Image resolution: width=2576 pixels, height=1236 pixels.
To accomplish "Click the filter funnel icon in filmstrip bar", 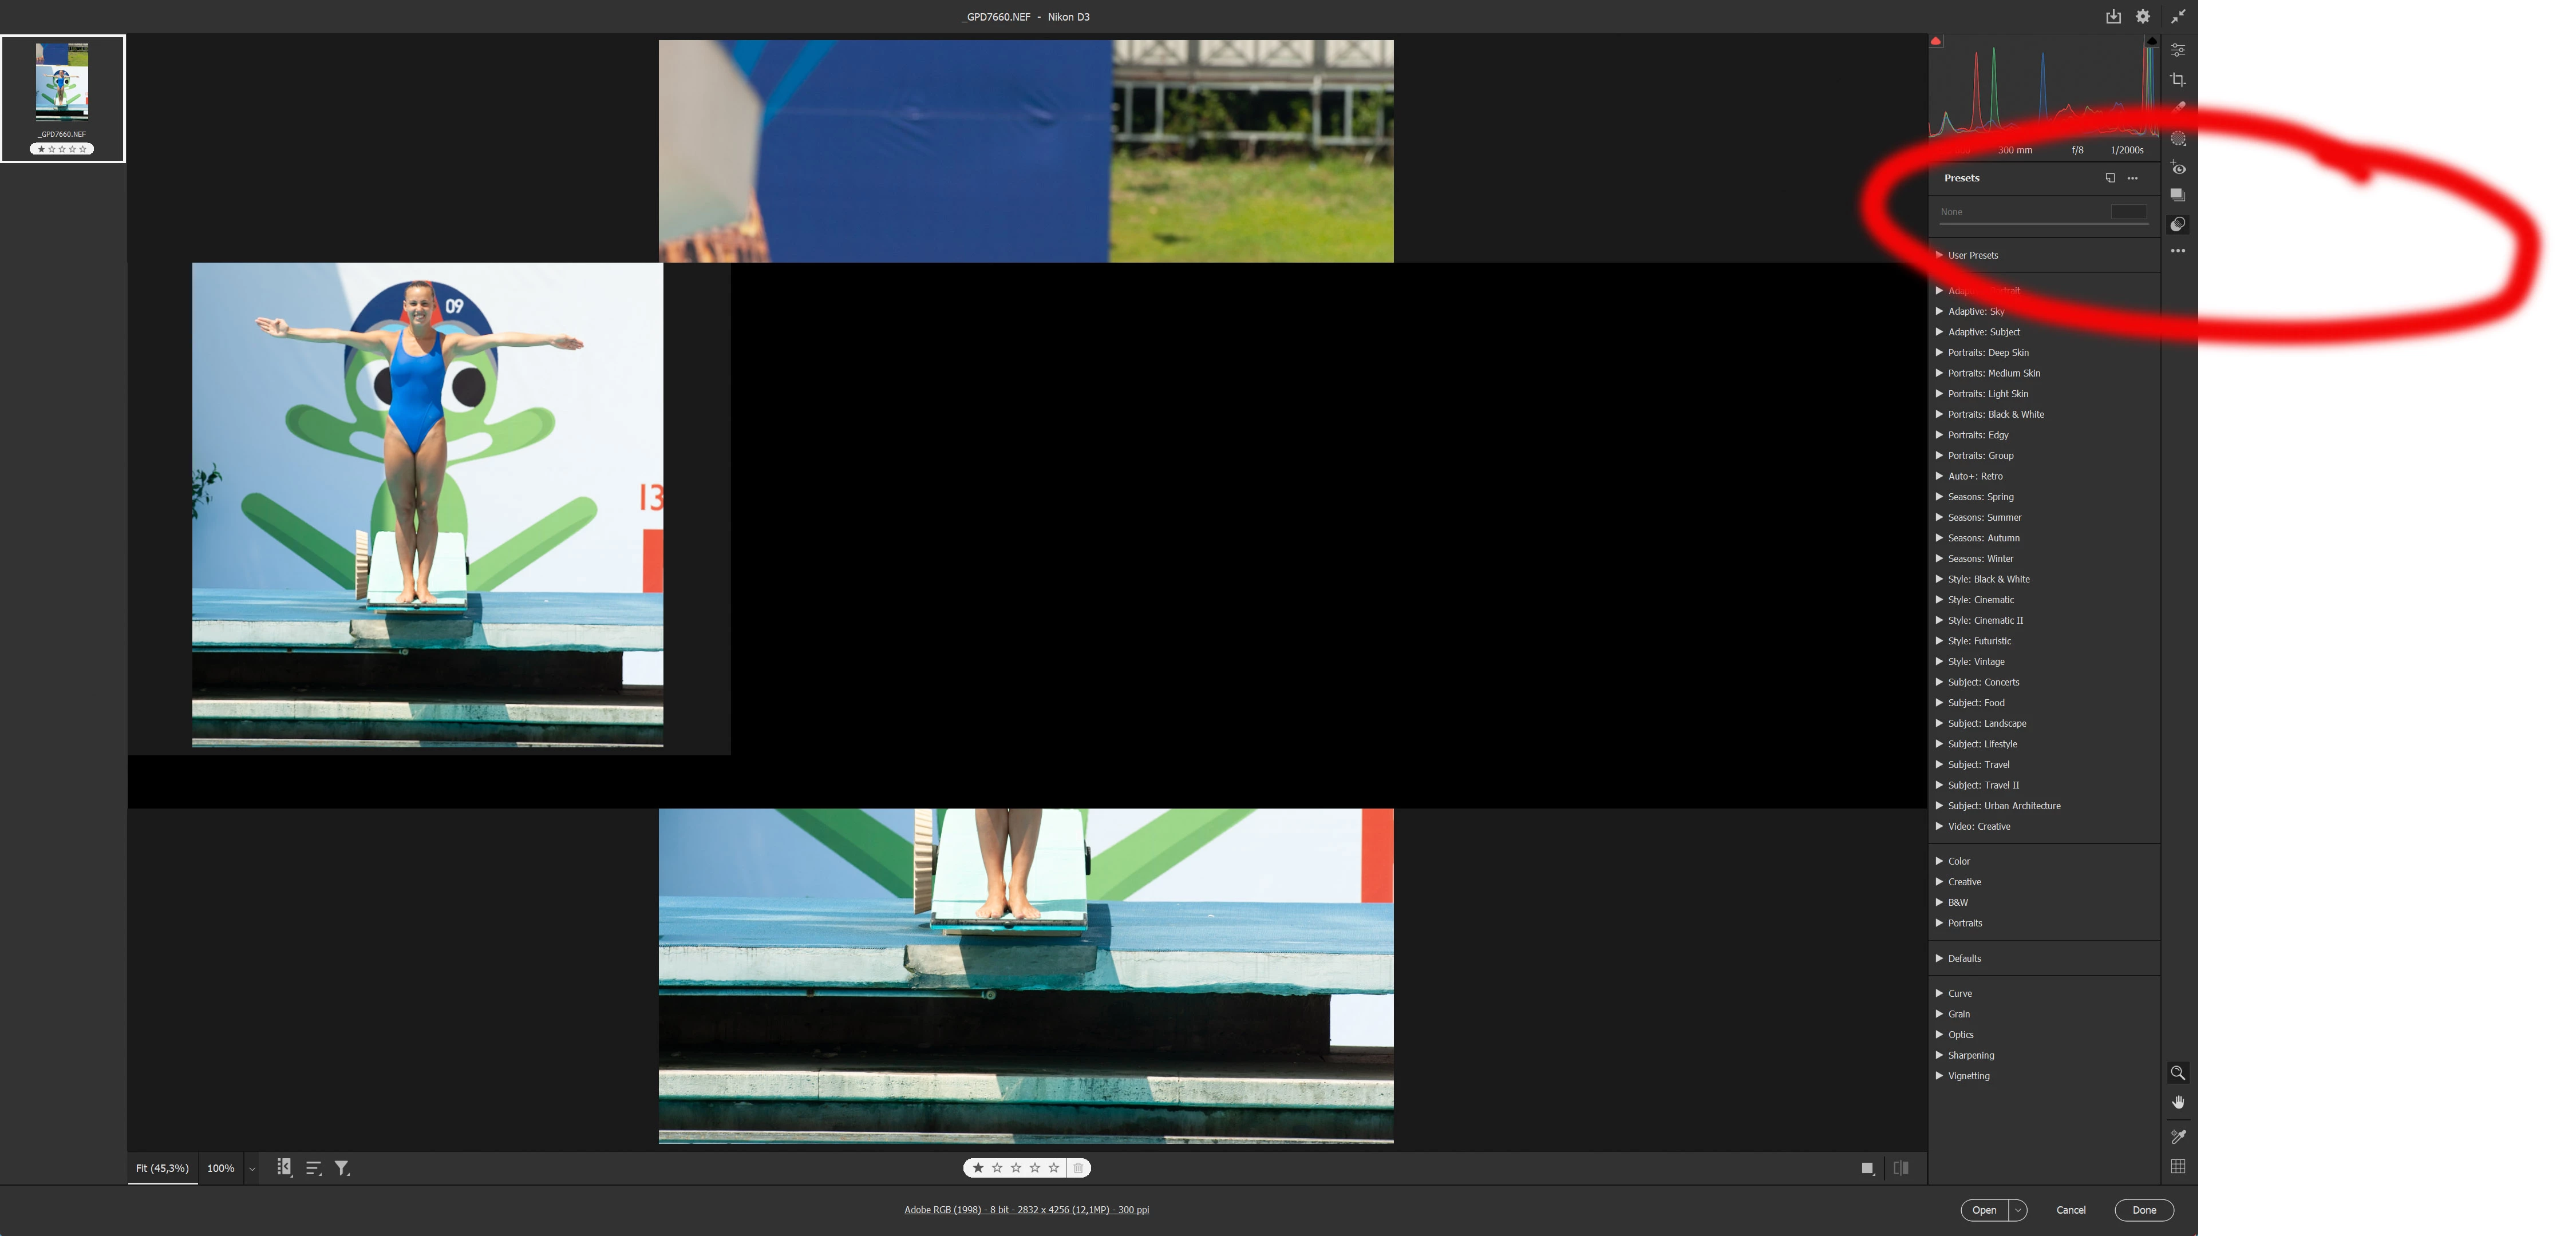I will pyautogui.click(x=342, y=1168).
